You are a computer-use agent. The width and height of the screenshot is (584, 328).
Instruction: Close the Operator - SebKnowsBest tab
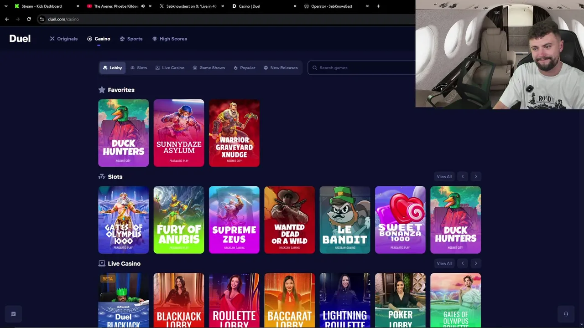coord(367,6)
